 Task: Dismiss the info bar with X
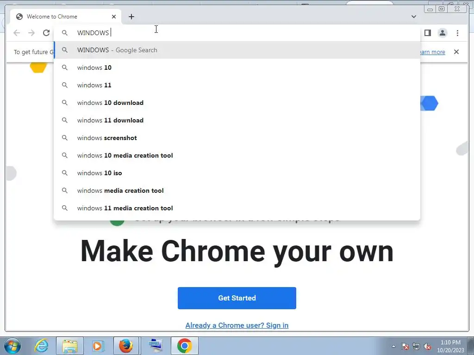pos(456,52)
